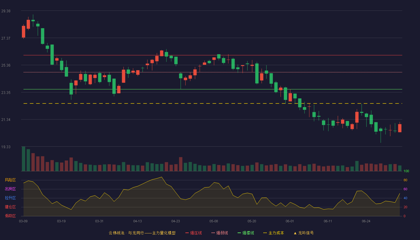Select the 建仓区 zone label
The width and height of the screenshot is (420, 240).
10,207
